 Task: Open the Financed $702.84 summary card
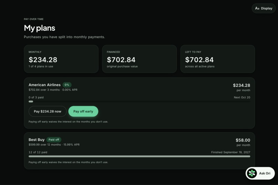tap(139, 59)
